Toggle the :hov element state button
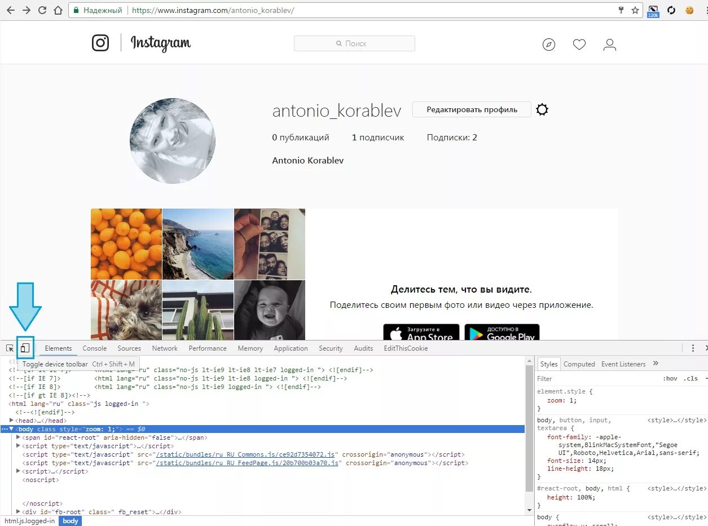This screenshot has height=526, width=708. coord(670,379)
